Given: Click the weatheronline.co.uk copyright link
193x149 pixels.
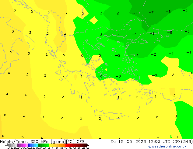Looking at the screenshot, I should pos(167,146).
